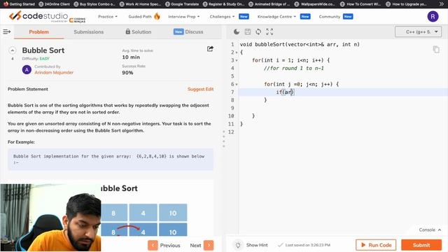
Task: Open Google Translate bookmark
Action: [182, 4]
